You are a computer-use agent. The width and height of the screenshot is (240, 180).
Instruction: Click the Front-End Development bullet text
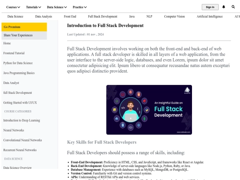pyautogui.click(x=137, y=162)
